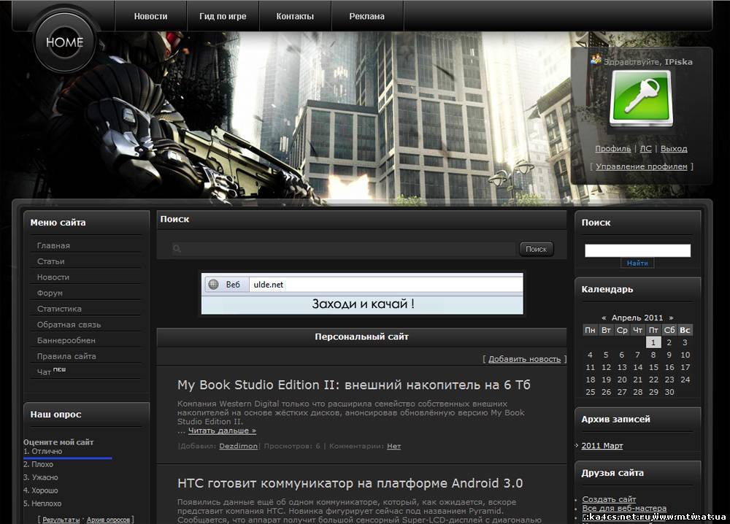The width and height of the screenshot is (730, 524).
Task: Open the Новости tab in top navigation
Action: 150,16
